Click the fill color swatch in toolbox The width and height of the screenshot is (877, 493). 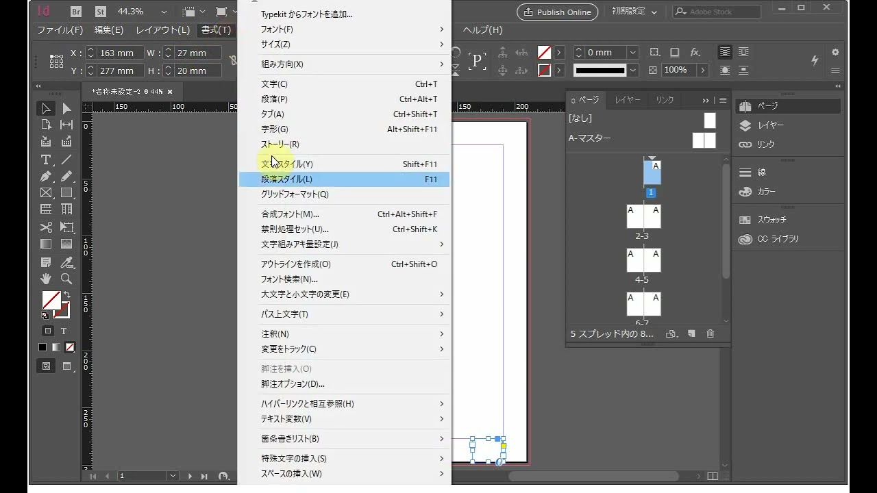[x=51, y=300]
